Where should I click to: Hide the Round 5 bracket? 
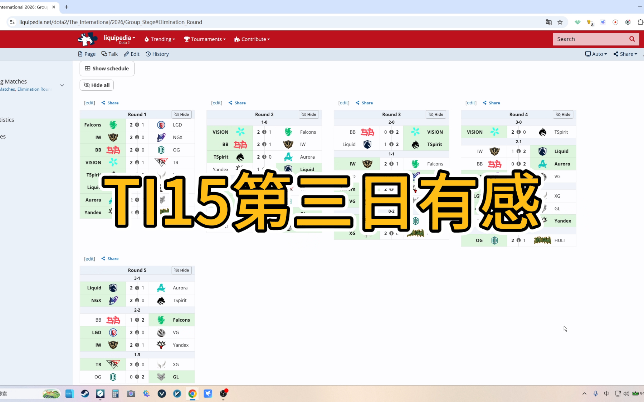tap(182, 270)
